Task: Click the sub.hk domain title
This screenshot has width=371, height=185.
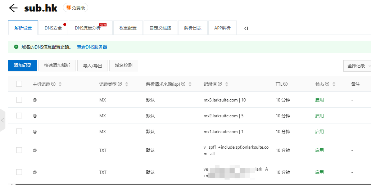Action: 41,8
